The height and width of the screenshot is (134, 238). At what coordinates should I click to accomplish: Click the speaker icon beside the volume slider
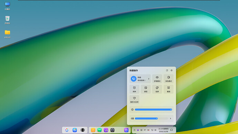132,118
